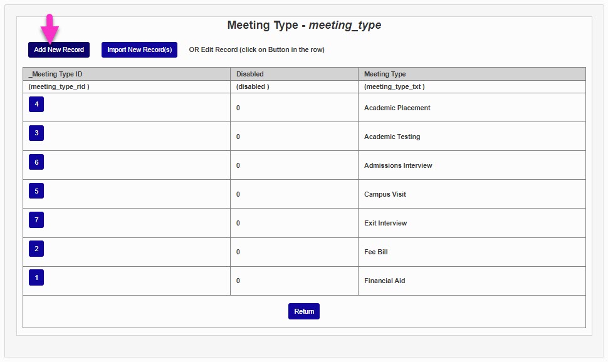Open record 2 for Fee Bill
608x362 pixels.
(x=36, y=248)
